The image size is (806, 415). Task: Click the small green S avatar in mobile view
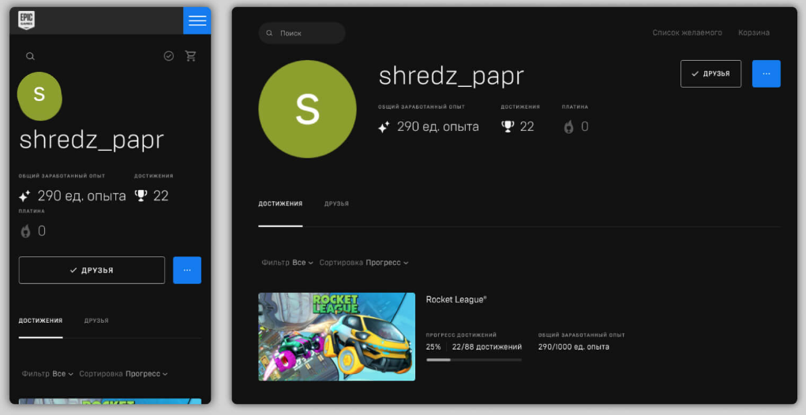[x=39, y=96]
